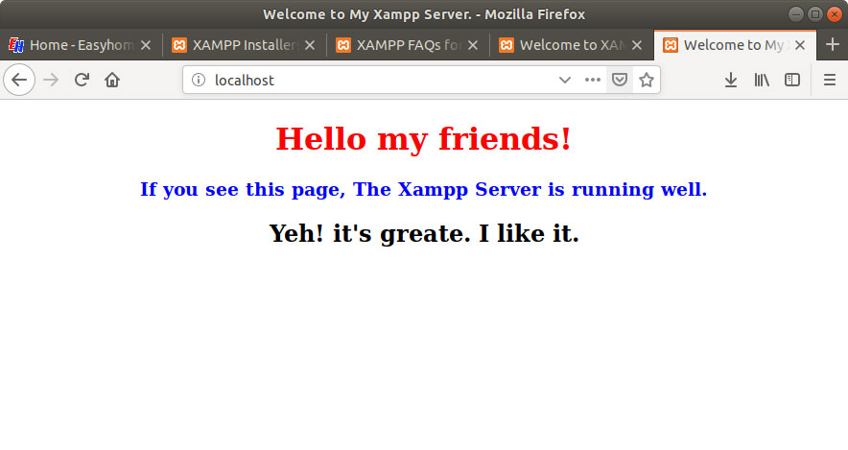Switch to the XAMPP Installers tab
The image size is (848, 450).
coord(245,45)
